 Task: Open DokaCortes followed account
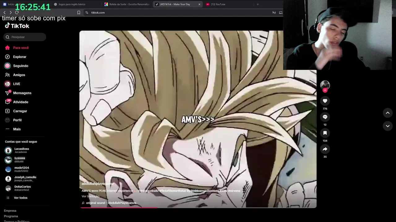18,188
